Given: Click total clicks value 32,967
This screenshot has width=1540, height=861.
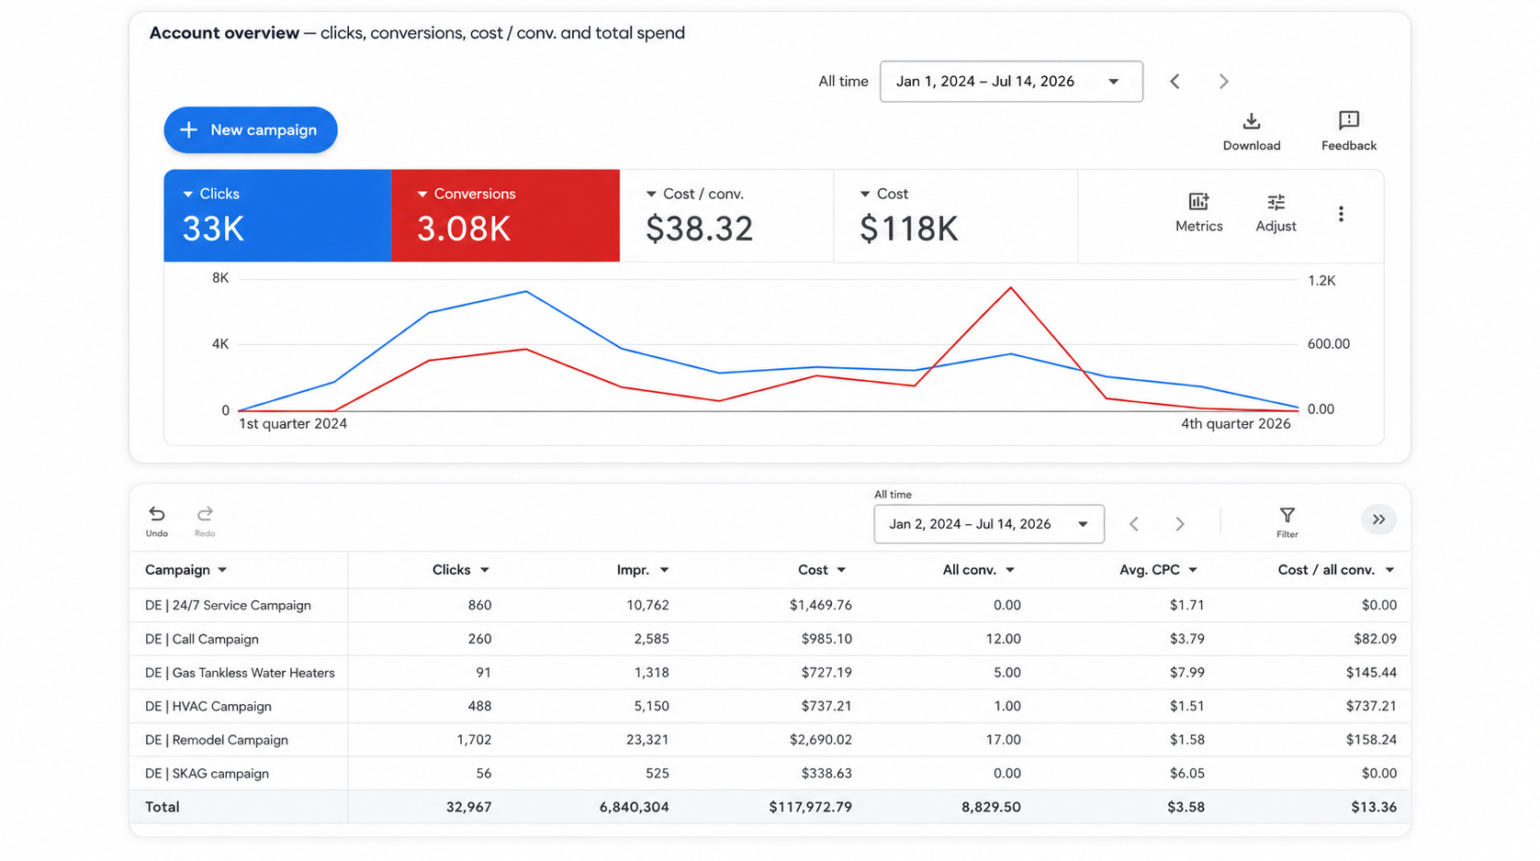Looking at the screenshot, I should [x=468, y=807].
